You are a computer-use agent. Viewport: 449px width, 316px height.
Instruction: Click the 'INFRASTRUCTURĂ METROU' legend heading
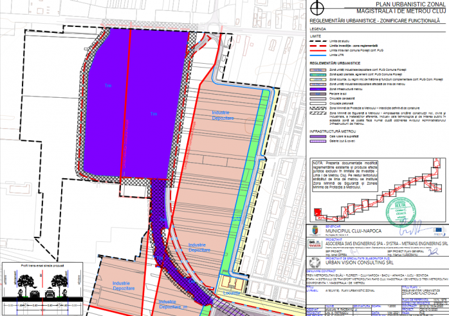(333, 131)
